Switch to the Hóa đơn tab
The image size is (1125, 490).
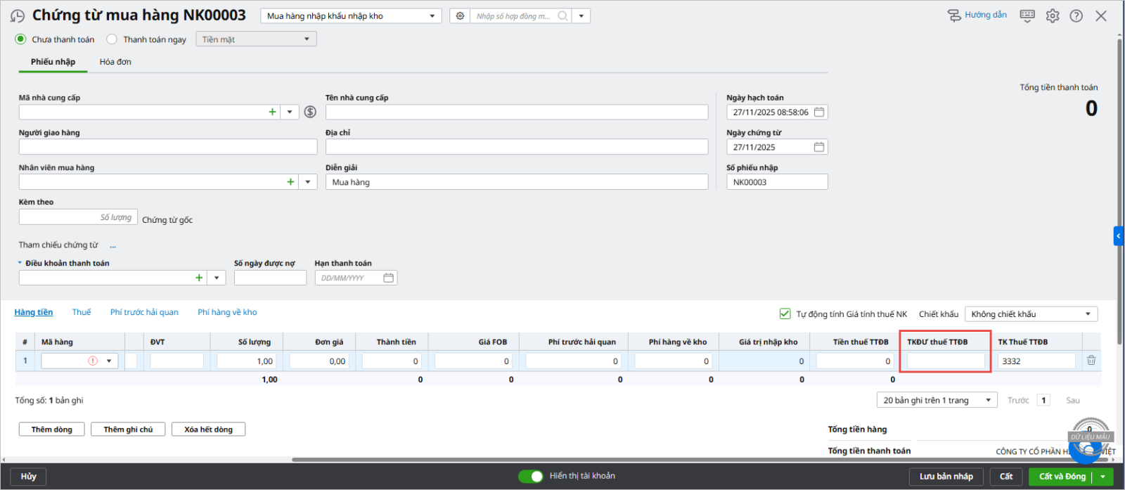click(115, 62)
